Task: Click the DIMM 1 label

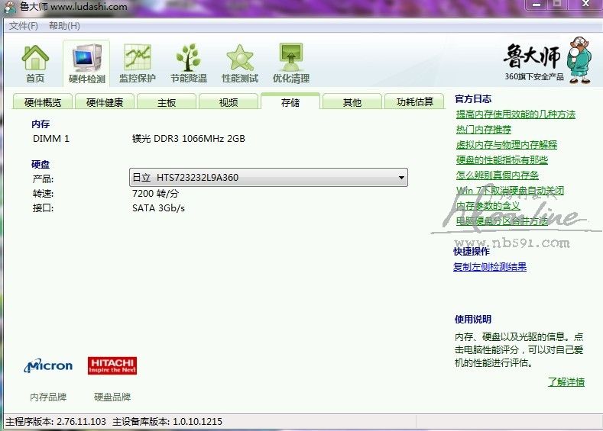Action: pos(51,139)
